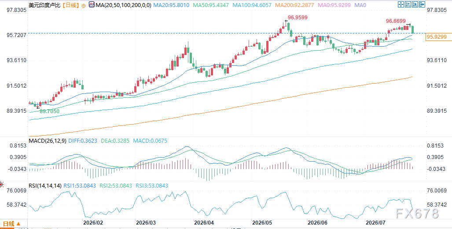Click the MACD(26,12,9) indicator label
This screenshot has height=229, width=452.
point(47,141)
